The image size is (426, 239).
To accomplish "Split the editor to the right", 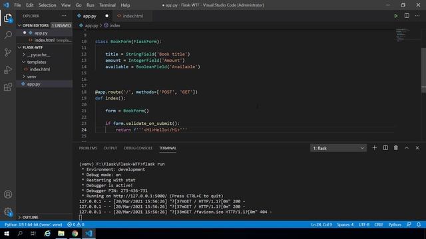I will pos(407,16).
